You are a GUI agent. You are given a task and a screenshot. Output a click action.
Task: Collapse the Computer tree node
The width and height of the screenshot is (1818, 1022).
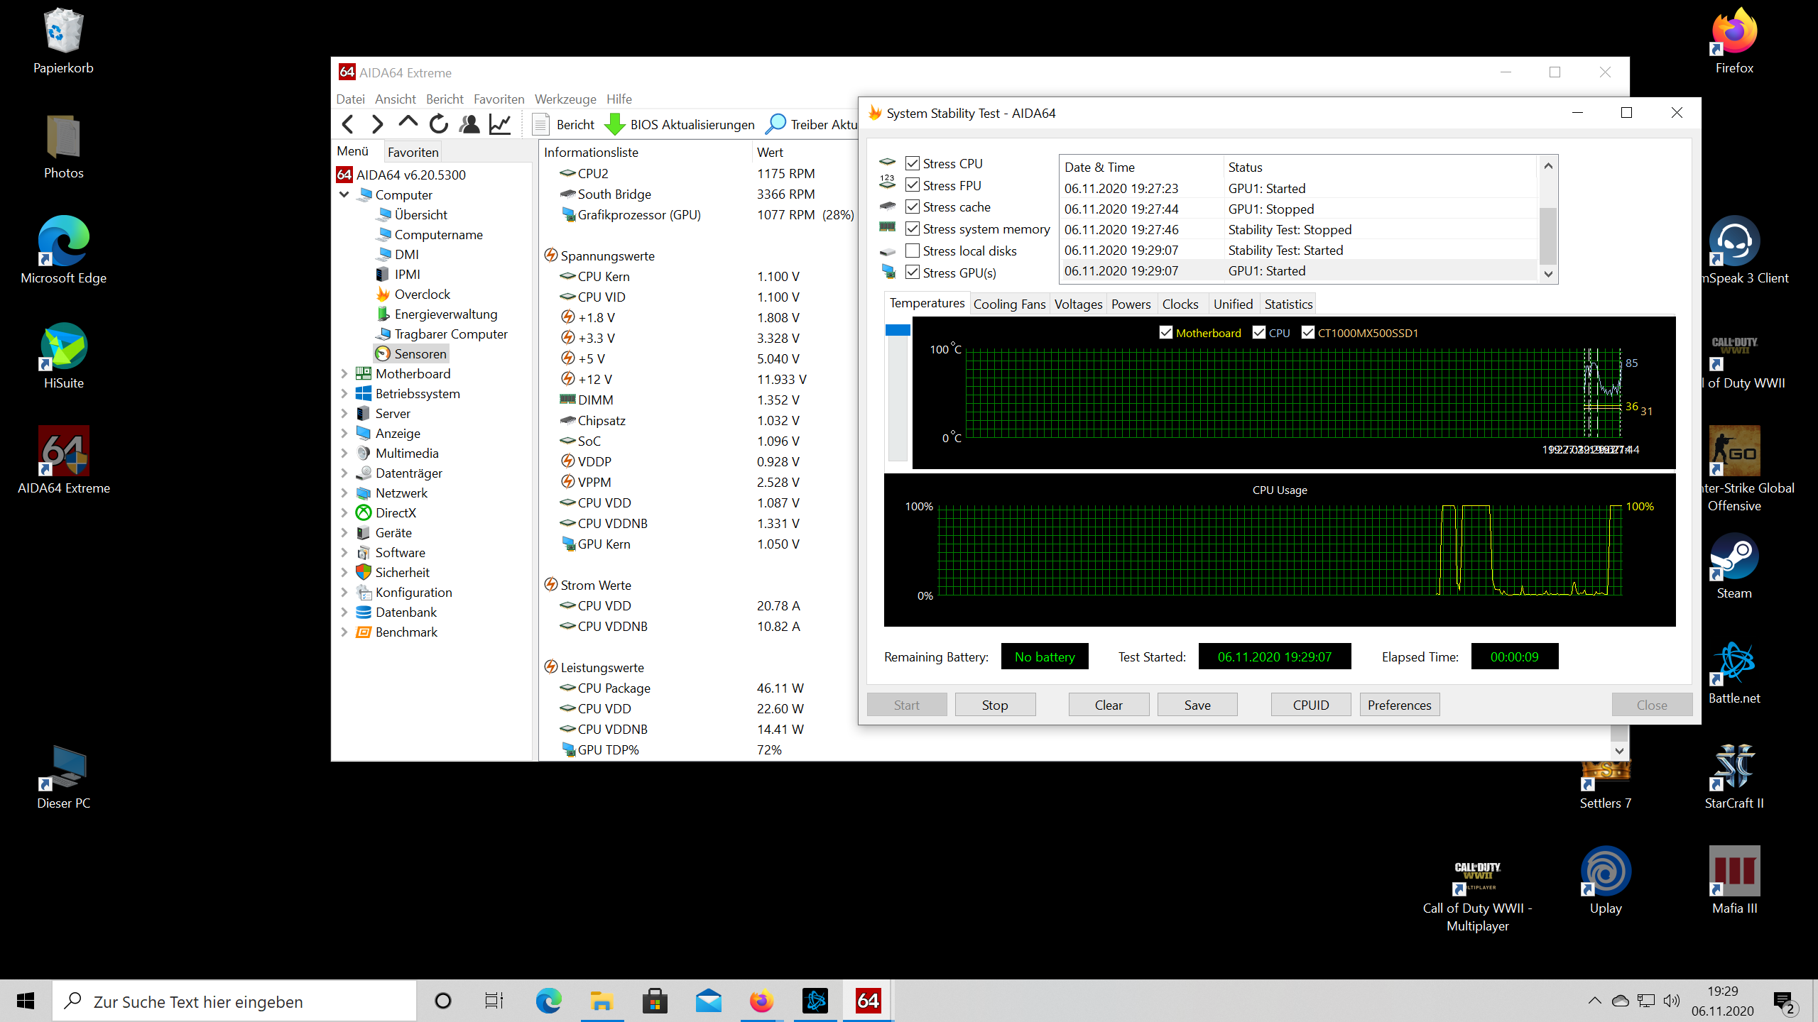[344, 194]
